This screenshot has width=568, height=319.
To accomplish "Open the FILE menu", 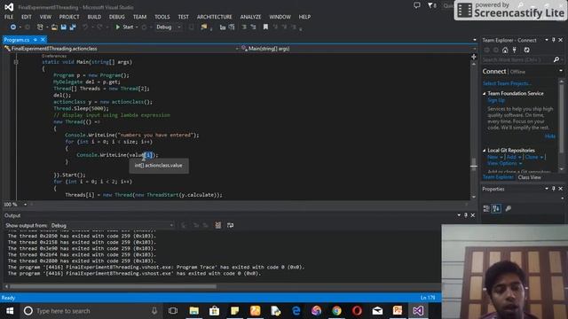I will (9, 17).
